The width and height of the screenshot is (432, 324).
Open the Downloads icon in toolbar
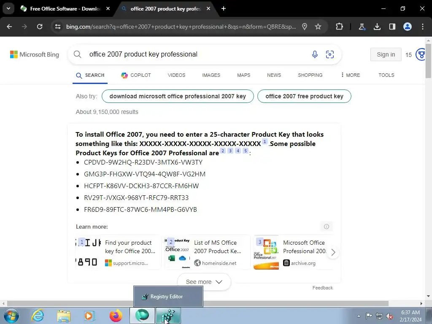tap(377, 27)
